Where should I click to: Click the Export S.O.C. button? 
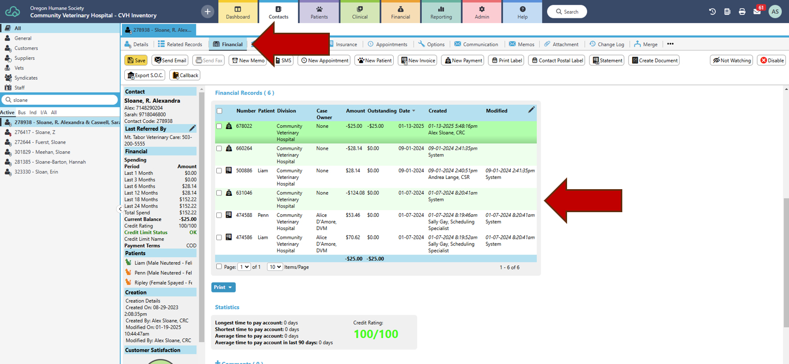point(145,75)
